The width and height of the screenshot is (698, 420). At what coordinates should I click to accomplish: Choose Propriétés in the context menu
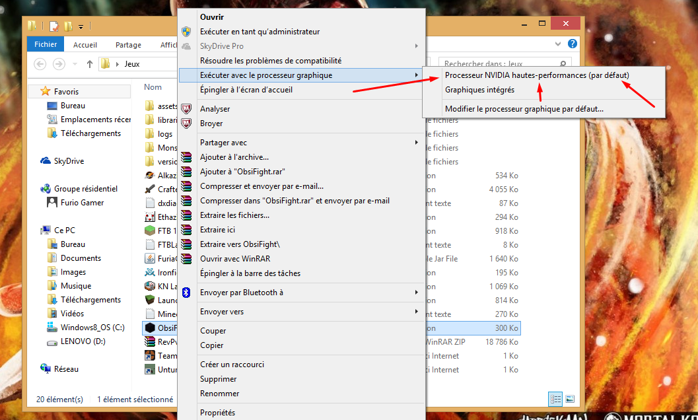(x=218, y=413)
